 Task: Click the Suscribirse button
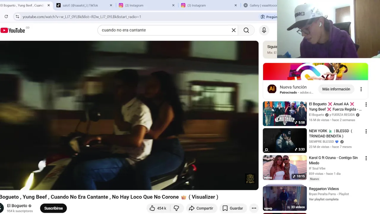click(x=53, y=208)
